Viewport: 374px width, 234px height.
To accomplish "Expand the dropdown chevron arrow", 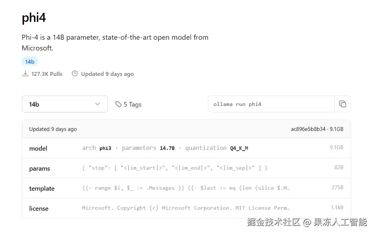I will coord(97,104).
